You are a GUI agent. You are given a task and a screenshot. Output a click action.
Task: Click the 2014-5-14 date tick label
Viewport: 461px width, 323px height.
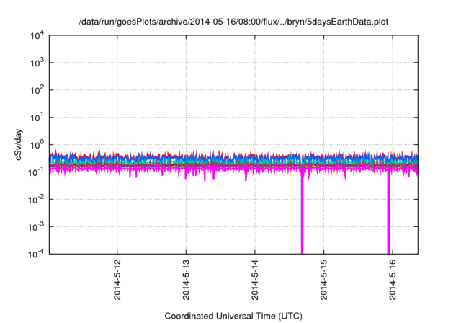[254, 280]
